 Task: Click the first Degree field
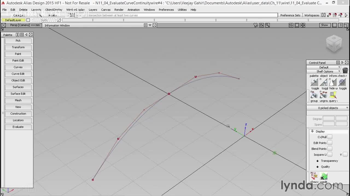pos(328,118)
